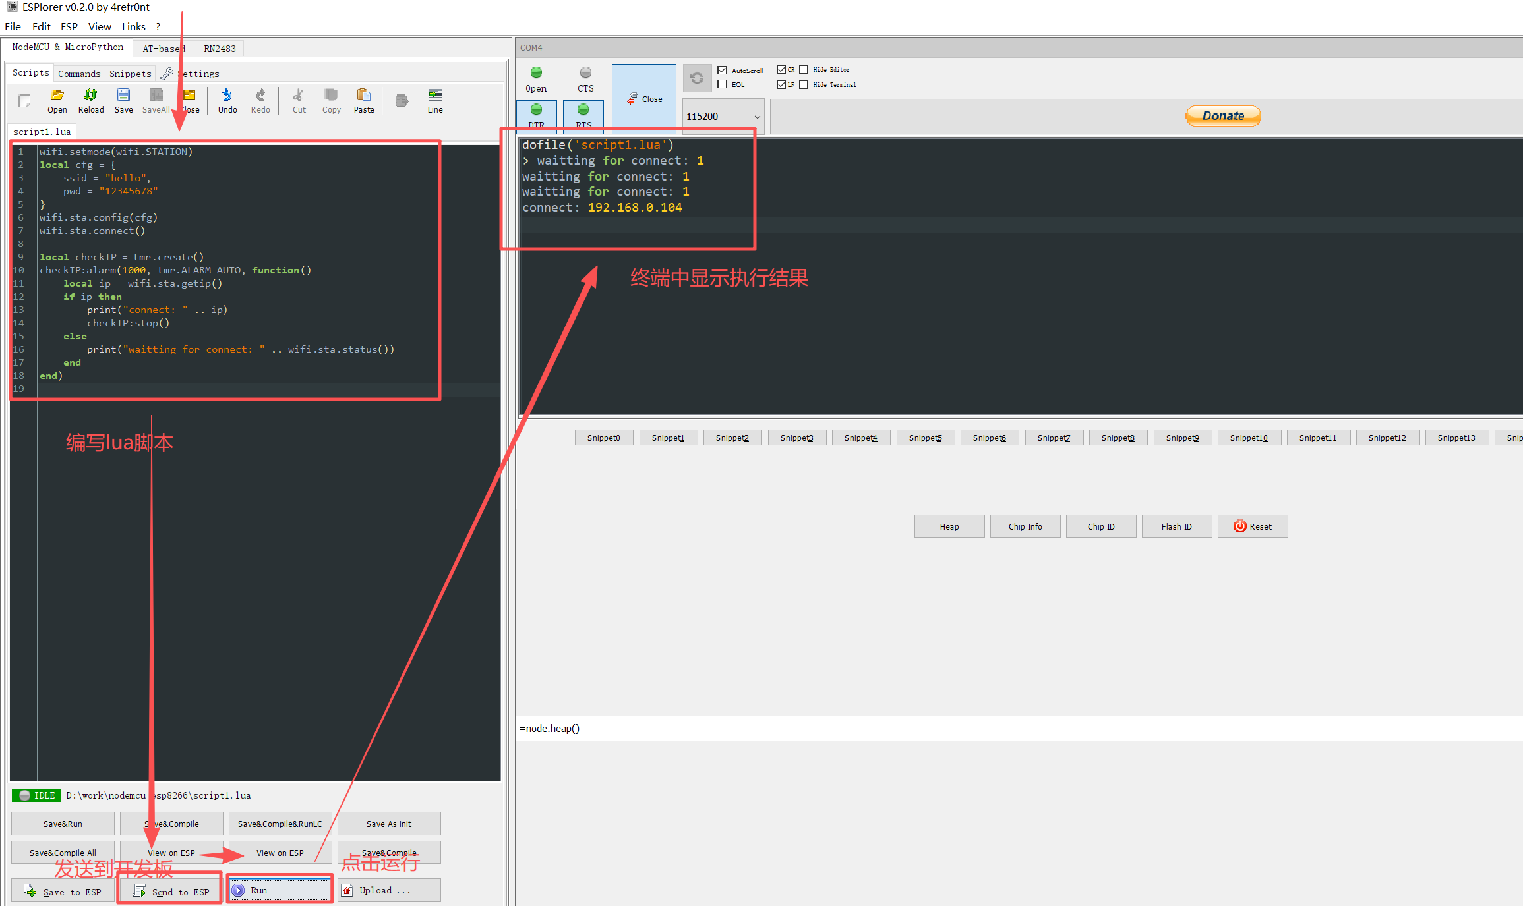Image resolution: width=1523 pixels, height=906 pixels.
Task: Click the Reset button
Action: 1252,526
